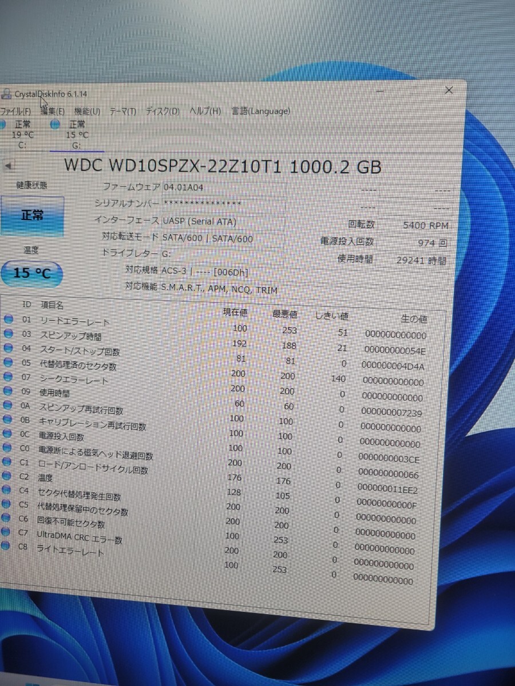Viewport: 515px width, 686px height.
Task: Click the CrystalDiskInfo title bar app icon
Action: pyautogui.click(x=6, y=94)
